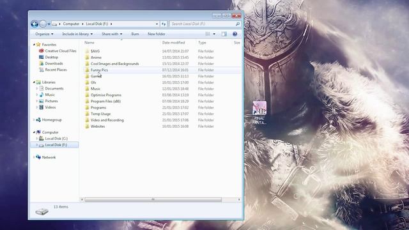Click the 21/01/2015 17:07 date cell

(175, 114)
